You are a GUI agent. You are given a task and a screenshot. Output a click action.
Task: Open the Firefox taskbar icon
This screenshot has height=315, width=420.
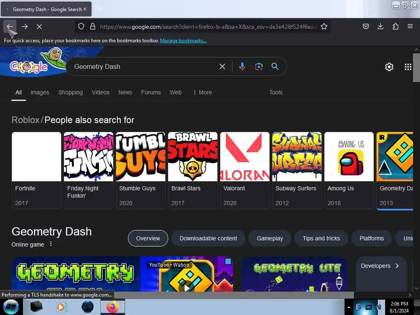[x=113, y=307]
